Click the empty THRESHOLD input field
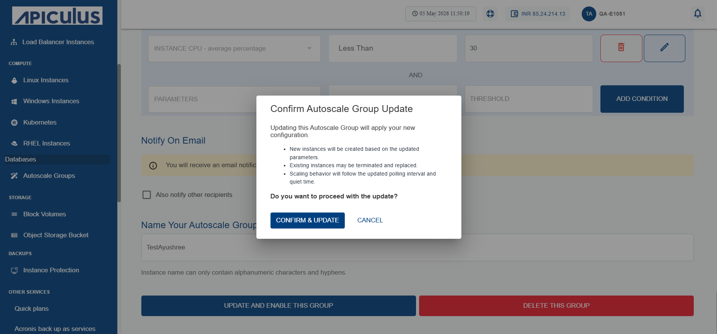Viewport: 717px width, 334px height. click(529, 99)
